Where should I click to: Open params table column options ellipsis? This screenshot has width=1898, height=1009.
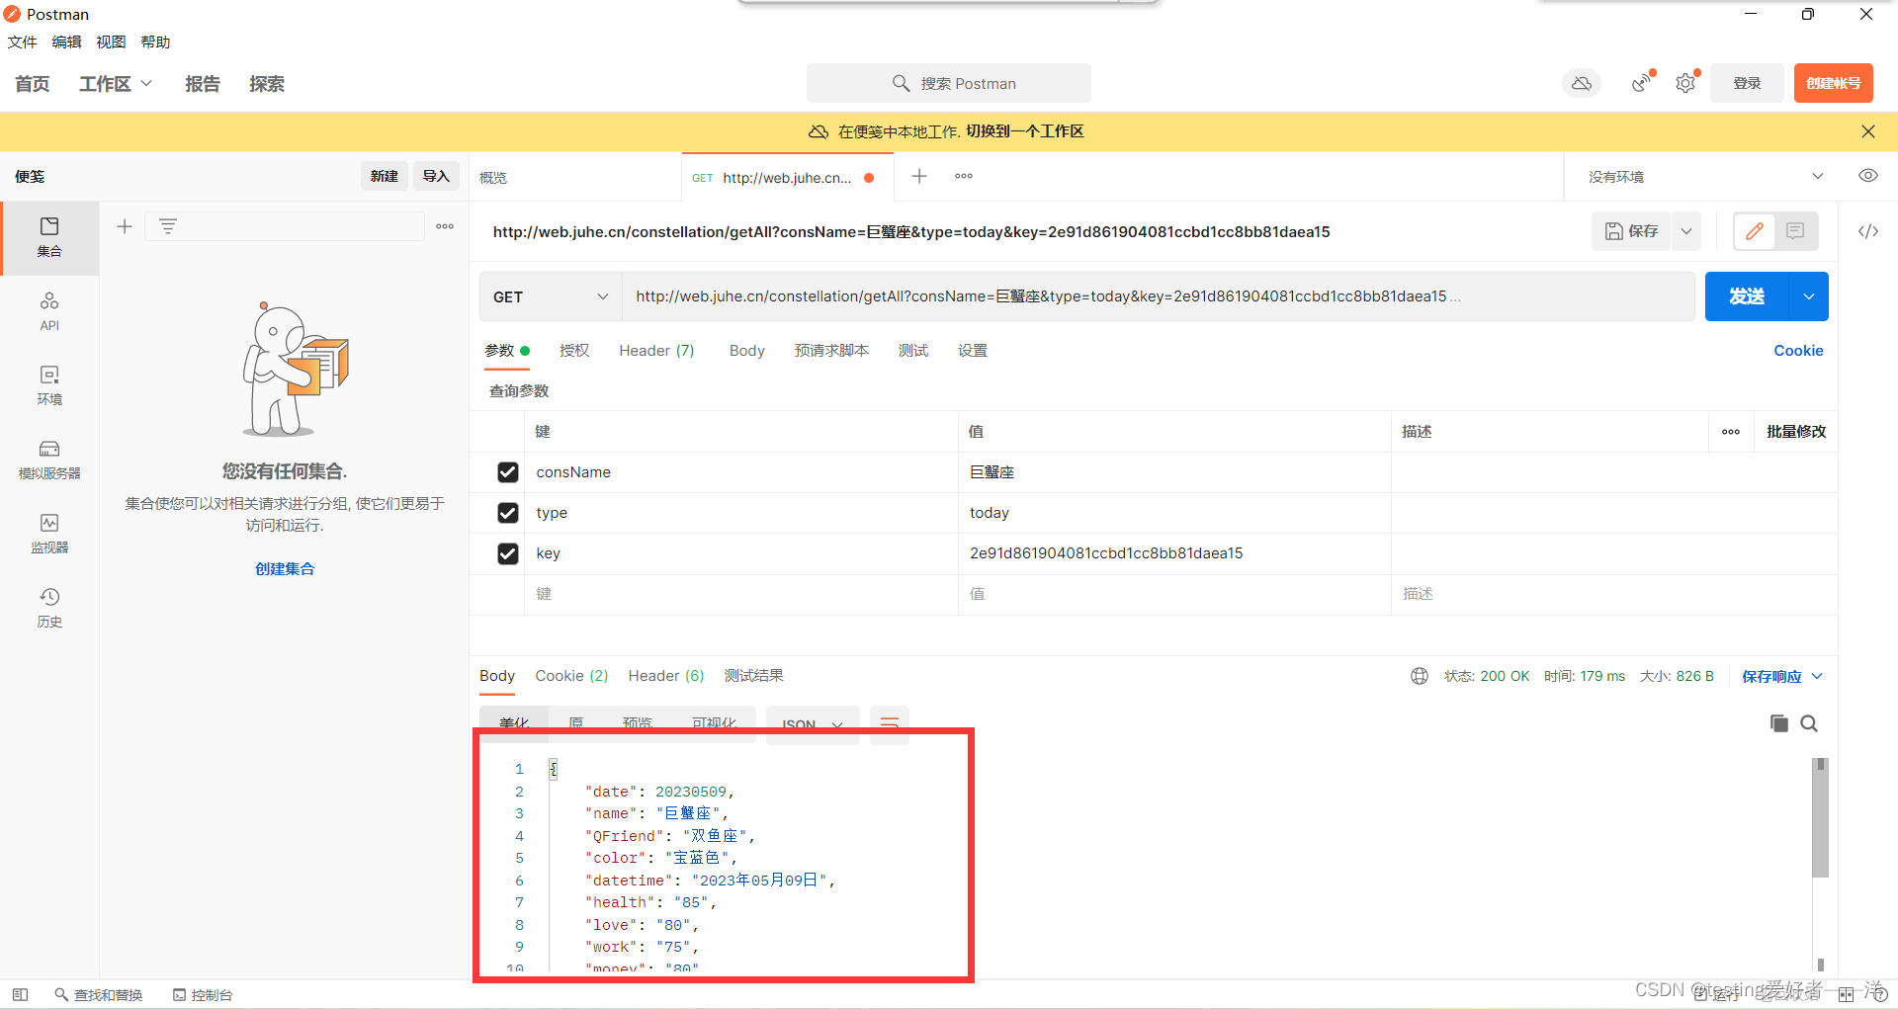coord(1731,432)
